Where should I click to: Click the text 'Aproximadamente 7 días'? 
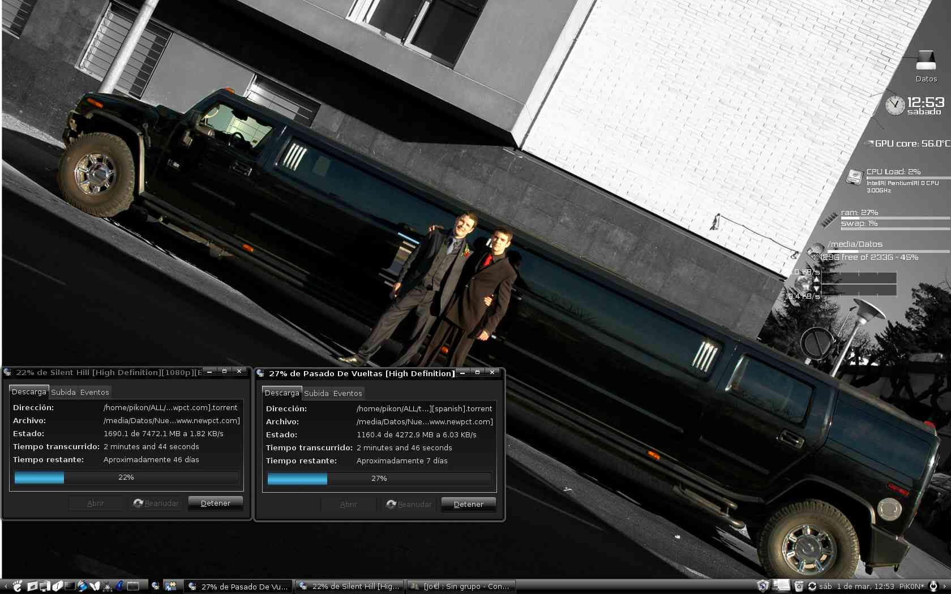pyautogui.click(x=402, y=460)
